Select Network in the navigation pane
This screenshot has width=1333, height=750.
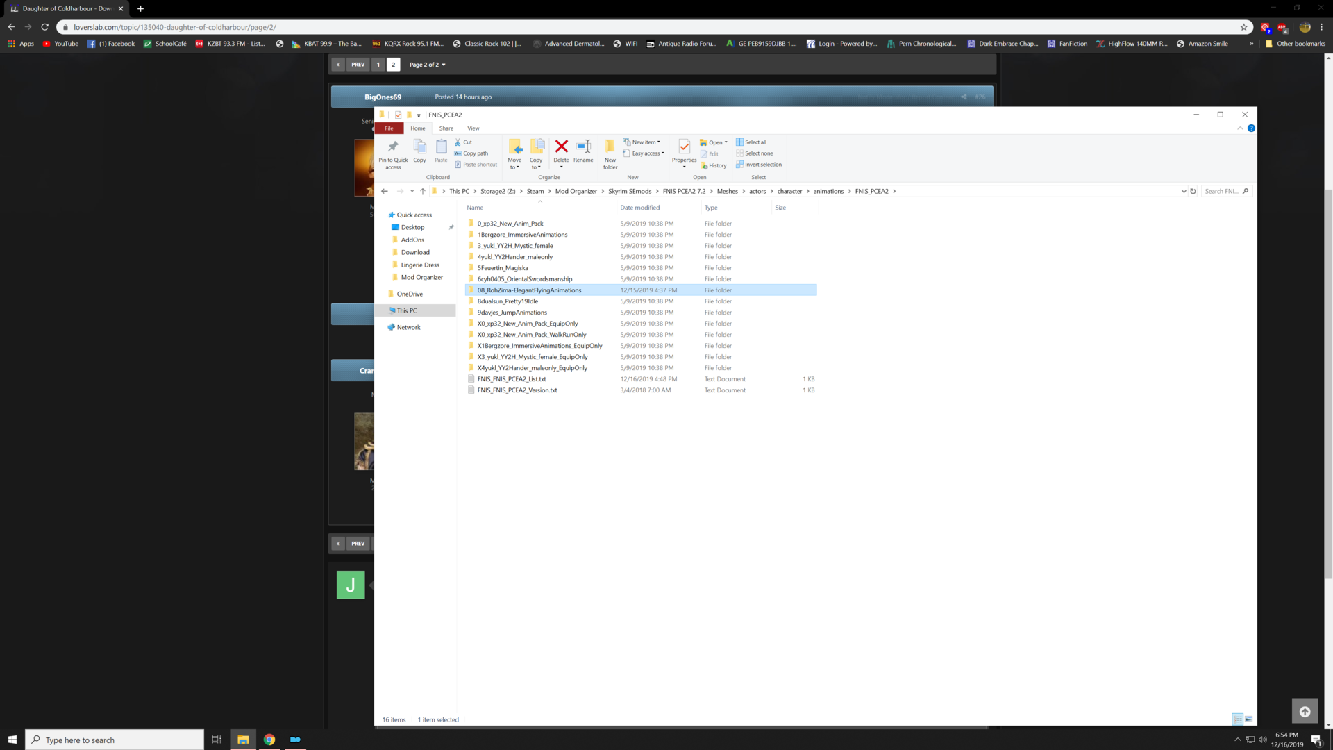click(408, 327)
